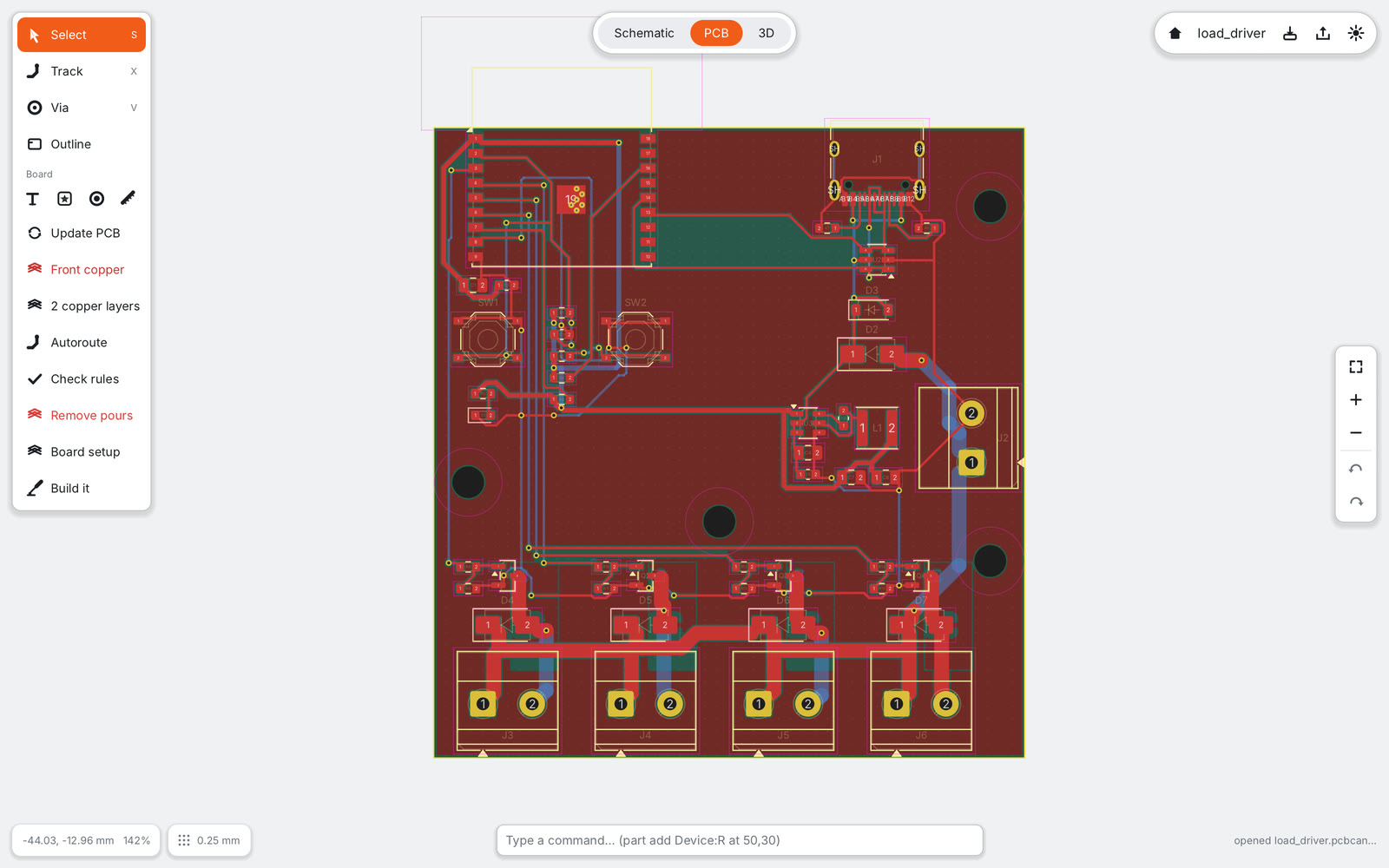This screenshot has width=1389, height=868.
Task: Click the download/import icon
Action: tap(1290, 33)
